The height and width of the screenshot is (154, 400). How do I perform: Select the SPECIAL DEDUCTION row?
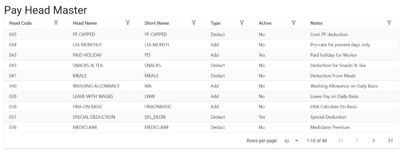pyautogui.click(x=201, y=117)
